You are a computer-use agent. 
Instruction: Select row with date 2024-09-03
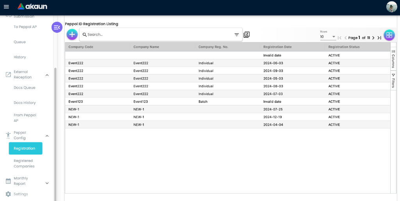point(228,71)
